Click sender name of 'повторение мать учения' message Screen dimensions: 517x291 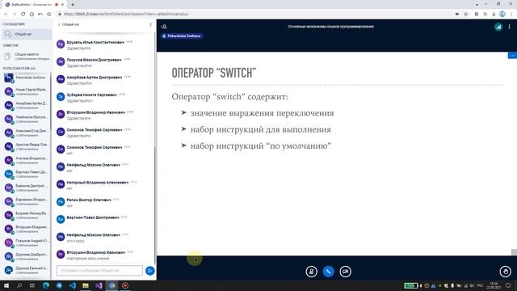[96, 252]
